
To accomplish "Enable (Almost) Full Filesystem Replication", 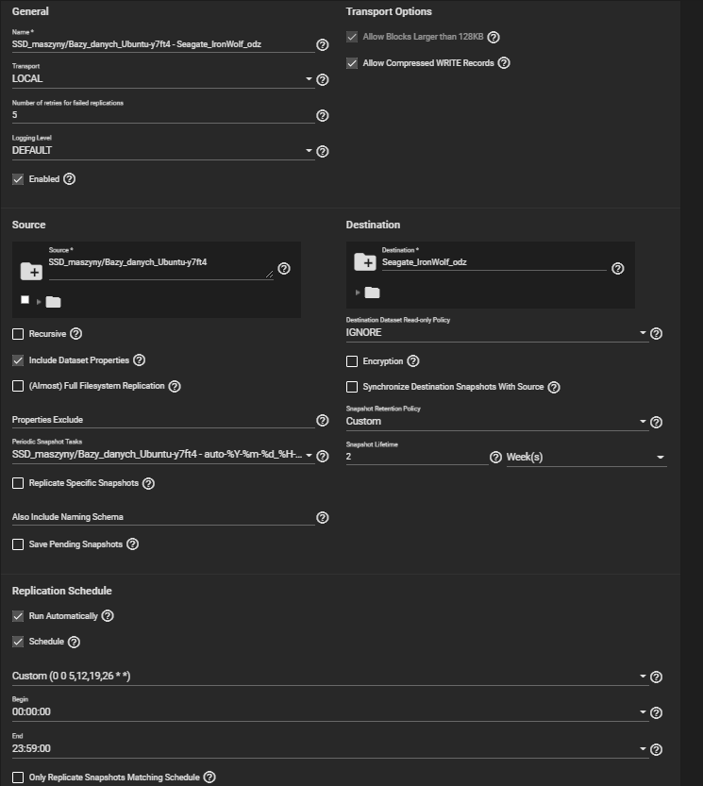I will (x=18, y=386).
